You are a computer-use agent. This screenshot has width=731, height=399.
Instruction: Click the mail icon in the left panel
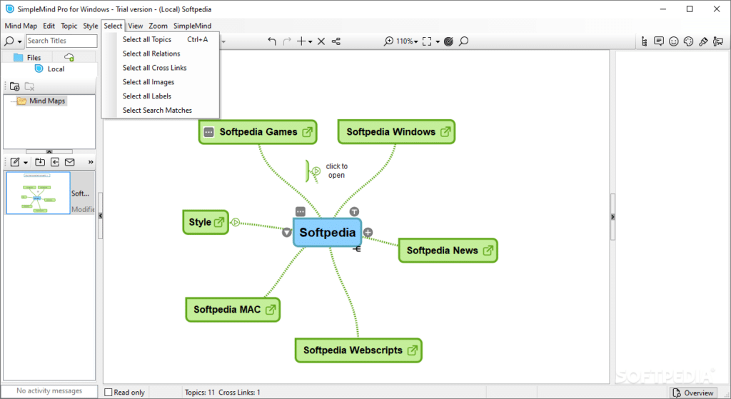coord(69,162)
